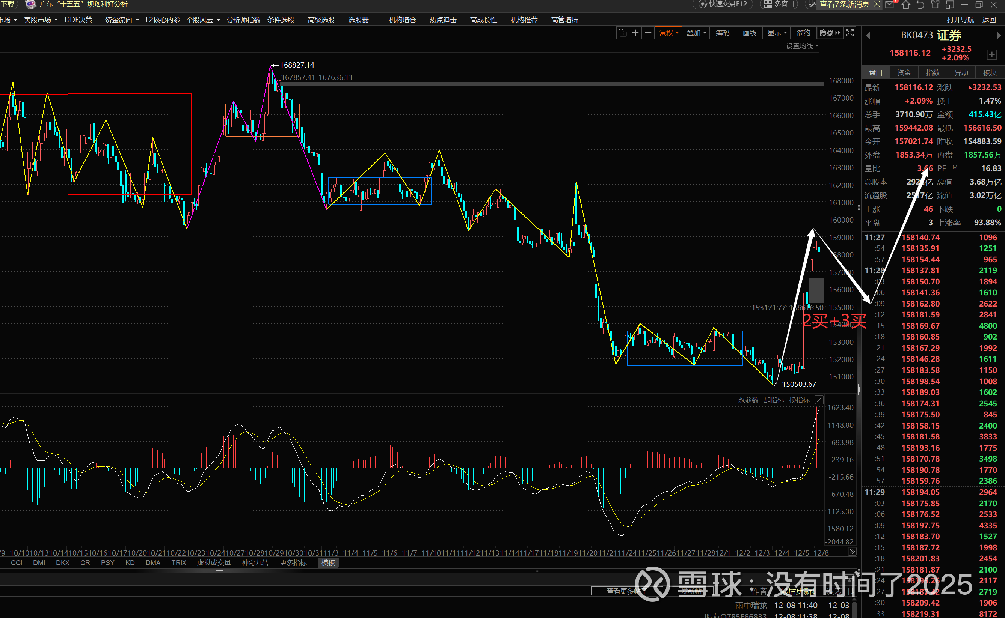The height and width of the screenshot is (618, 1005).
Task: Click the home icon in title bar
Action: tap(906, 5)
